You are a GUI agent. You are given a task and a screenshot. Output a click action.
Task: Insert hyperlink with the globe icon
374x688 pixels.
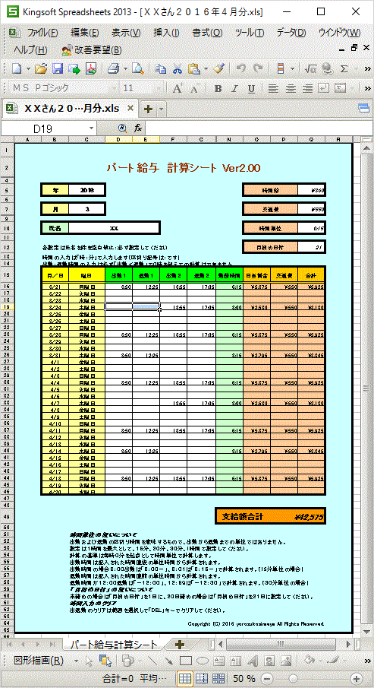click(328, 68)
